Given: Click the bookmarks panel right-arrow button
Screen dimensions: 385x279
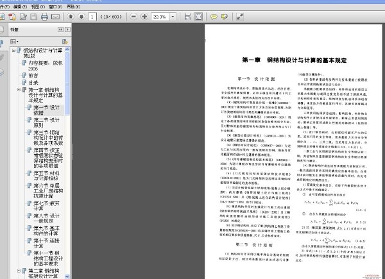Looking at the screenshot, I should click(x=67, y=30).
